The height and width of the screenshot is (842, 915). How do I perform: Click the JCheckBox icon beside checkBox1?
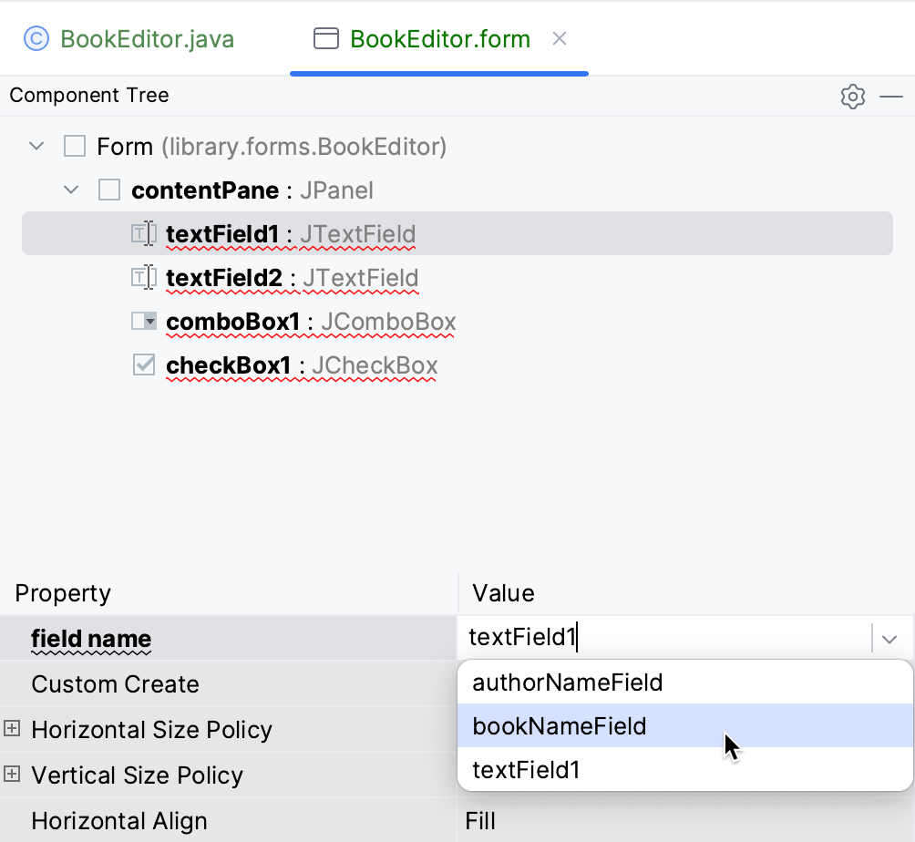tap(143, 365)
